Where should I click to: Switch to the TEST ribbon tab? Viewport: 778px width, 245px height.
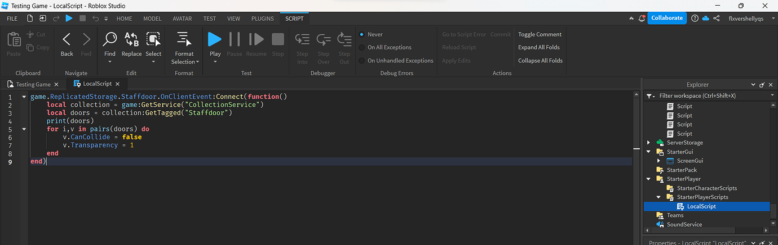[210, 19]
